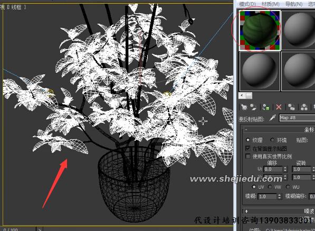
Task: Click the Get Material icon
Action: click(244, 107)
